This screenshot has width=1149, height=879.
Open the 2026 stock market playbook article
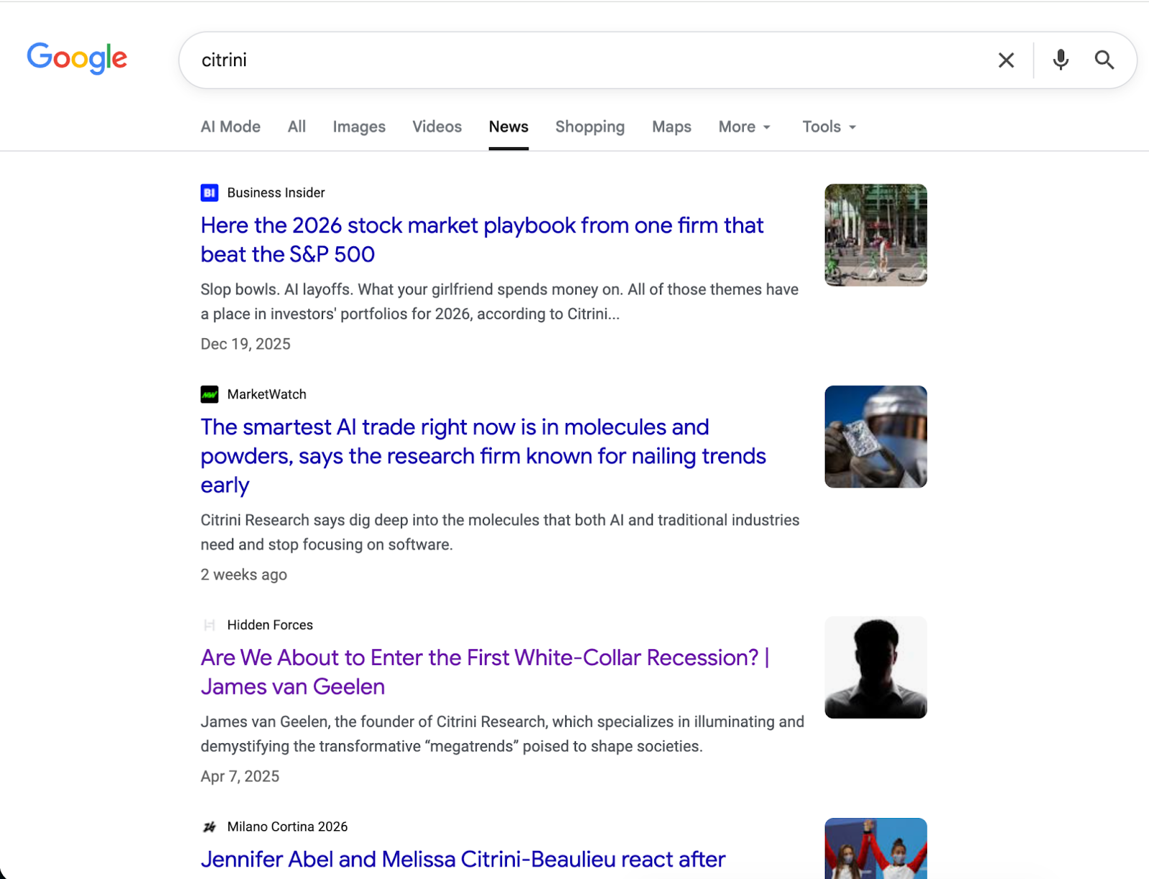[x=482, y=240]
